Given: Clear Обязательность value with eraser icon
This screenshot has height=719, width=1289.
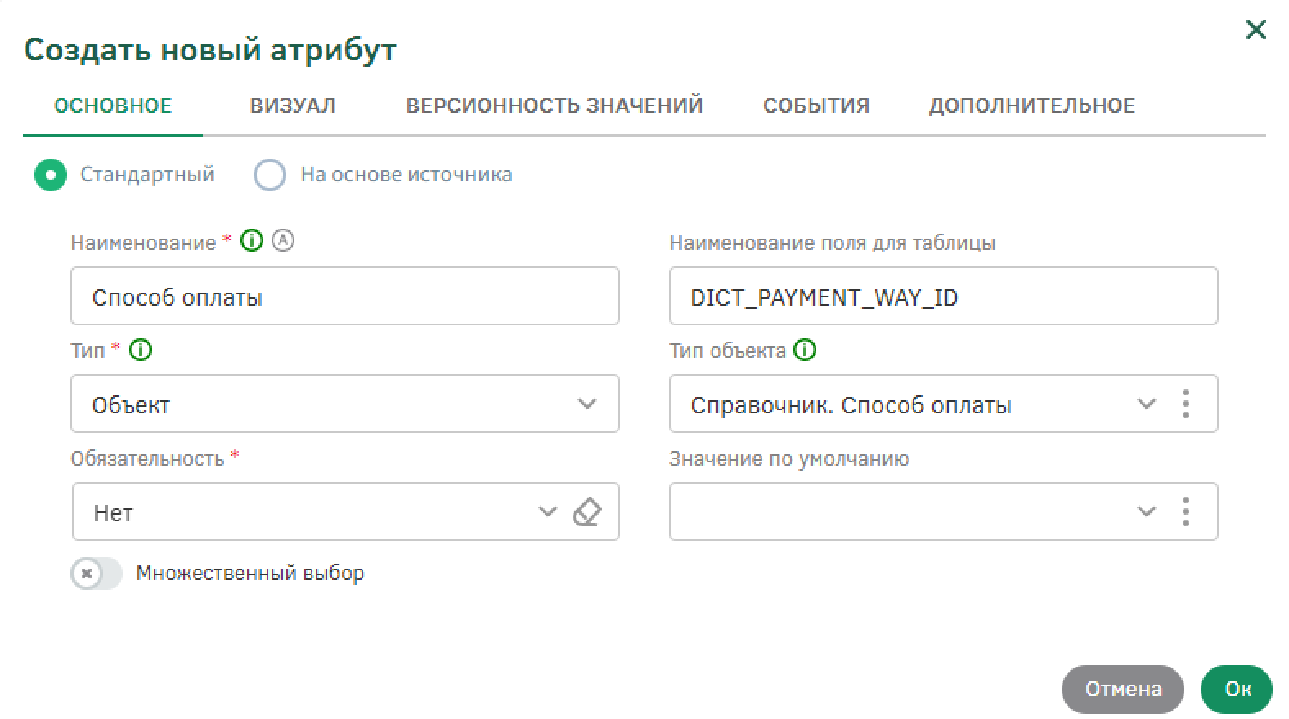Looking at the screenshot, I should point(587,512).
